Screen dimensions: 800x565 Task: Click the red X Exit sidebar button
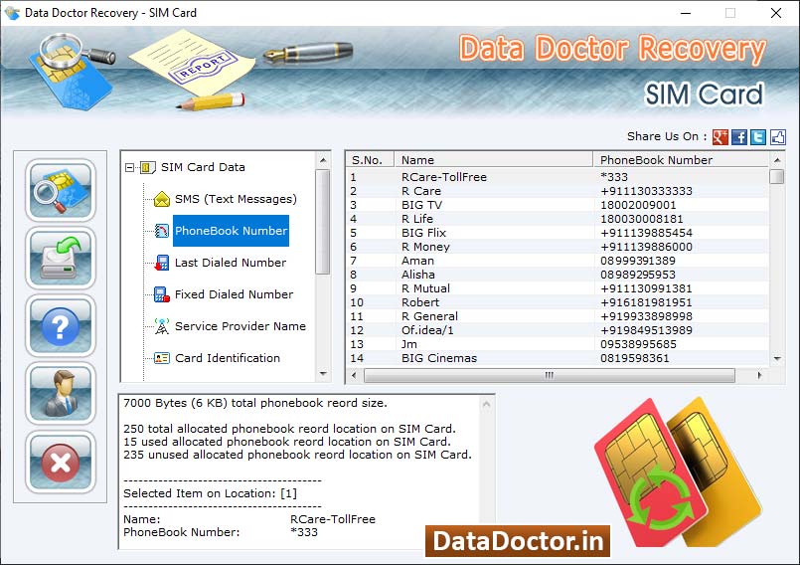coord(61,462)
